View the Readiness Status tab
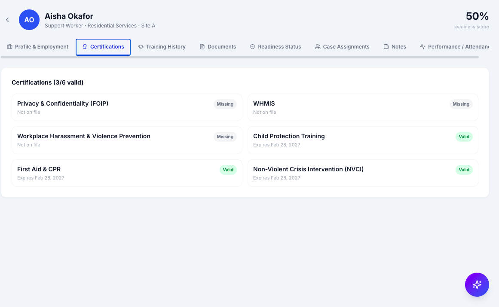This screenshot has height=307, width=499. [x=275, y=47]
